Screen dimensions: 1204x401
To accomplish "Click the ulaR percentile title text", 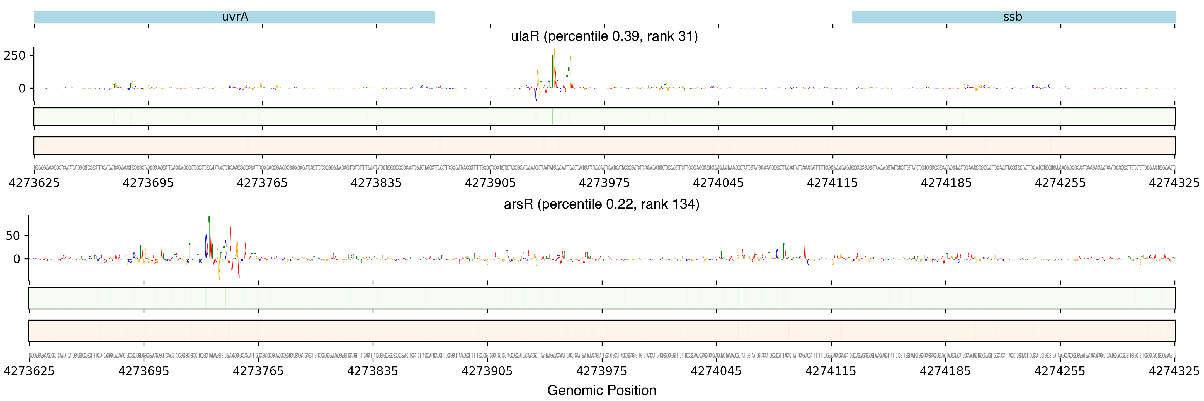I will tap(604, 36).
